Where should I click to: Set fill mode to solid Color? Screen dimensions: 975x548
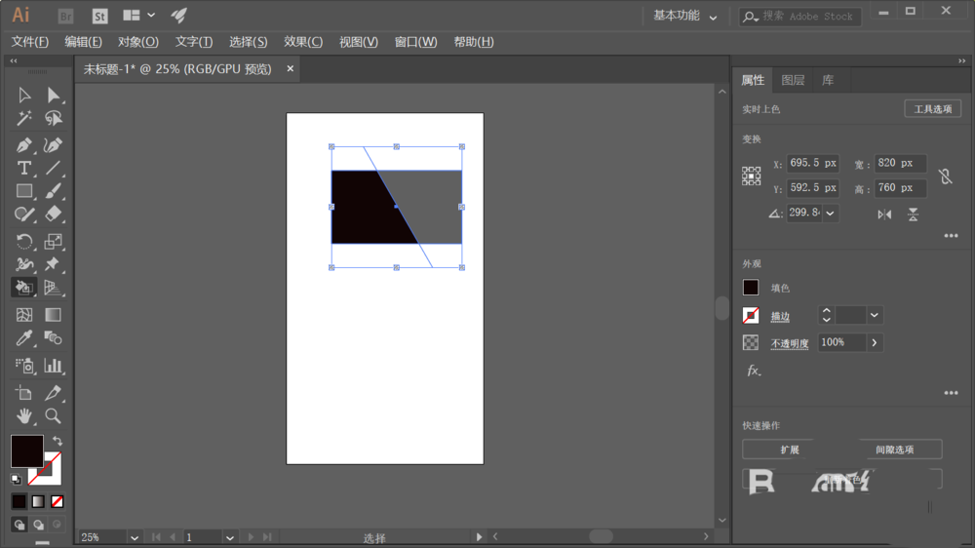[x=19, y=501]
